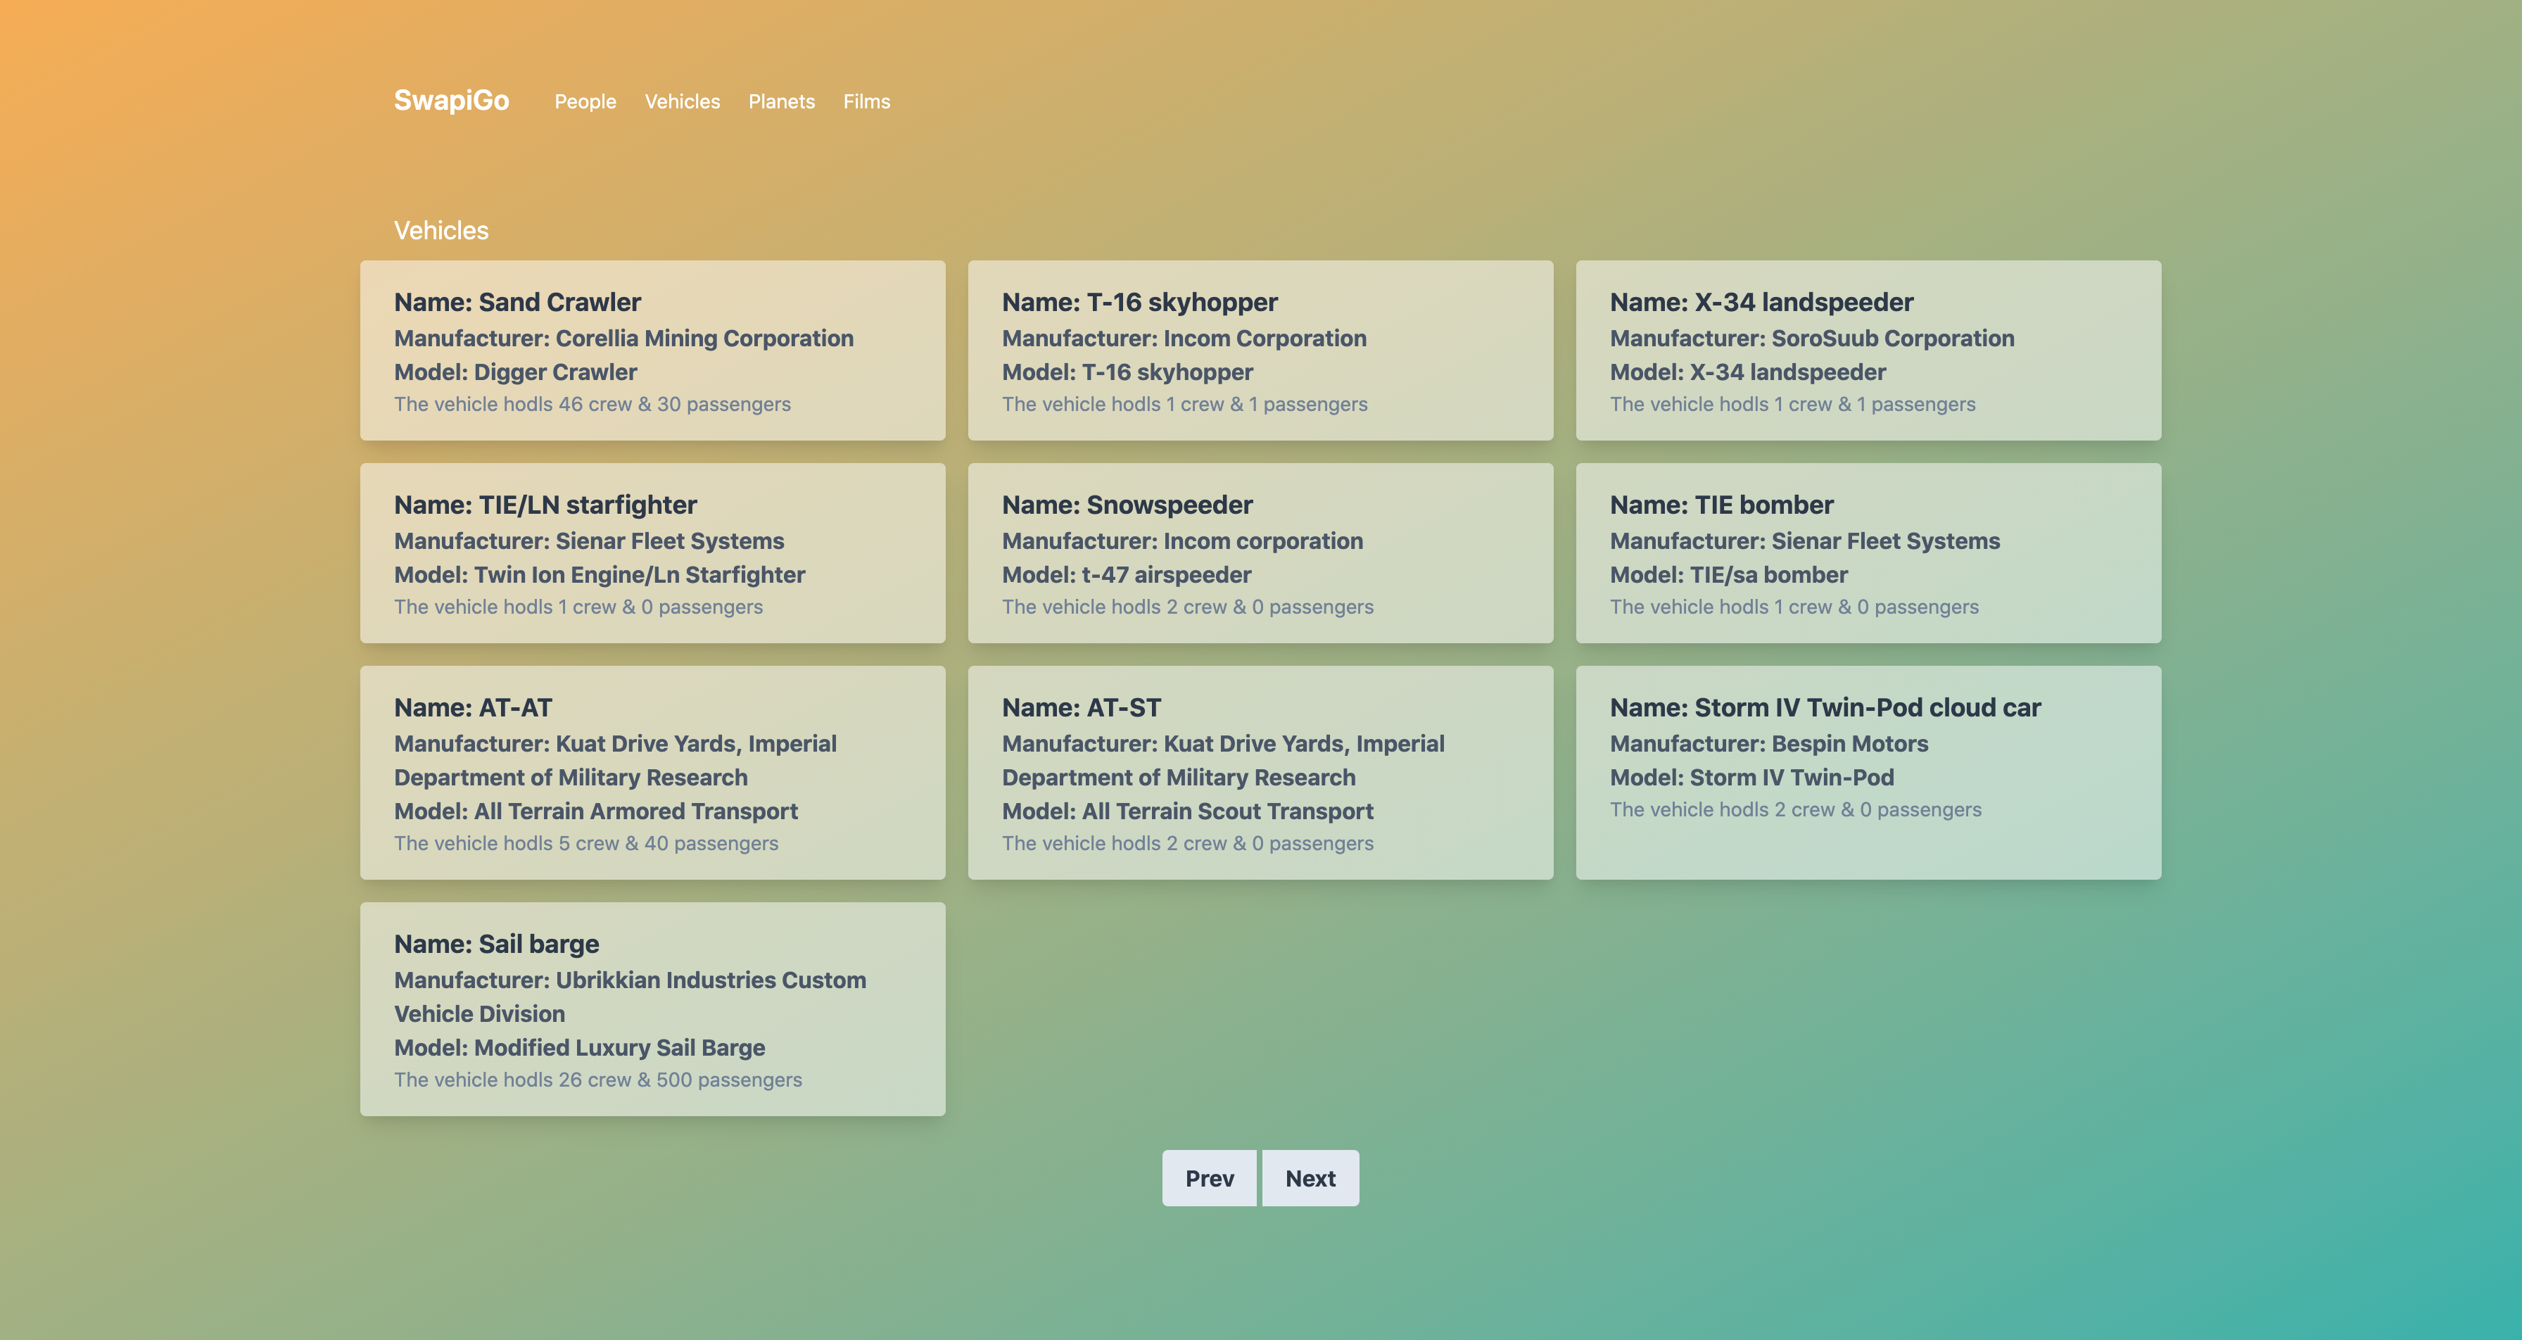
Task: Click 'Name: X-34 landspeeder' card title
Action: 1761,302
